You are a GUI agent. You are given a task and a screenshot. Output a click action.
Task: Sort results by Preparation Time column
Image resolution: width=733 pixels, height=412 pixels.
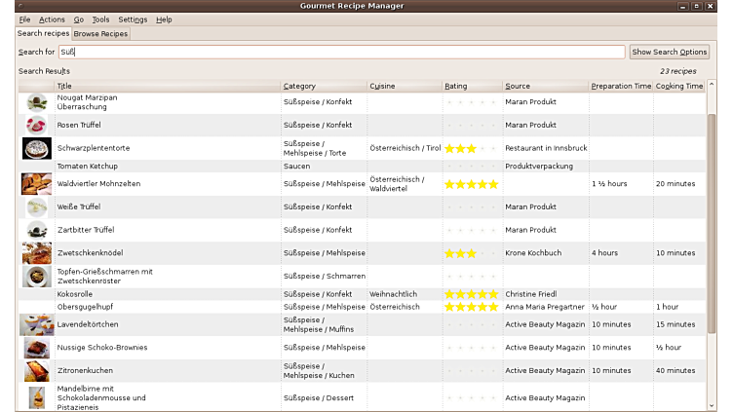point(620,86)
